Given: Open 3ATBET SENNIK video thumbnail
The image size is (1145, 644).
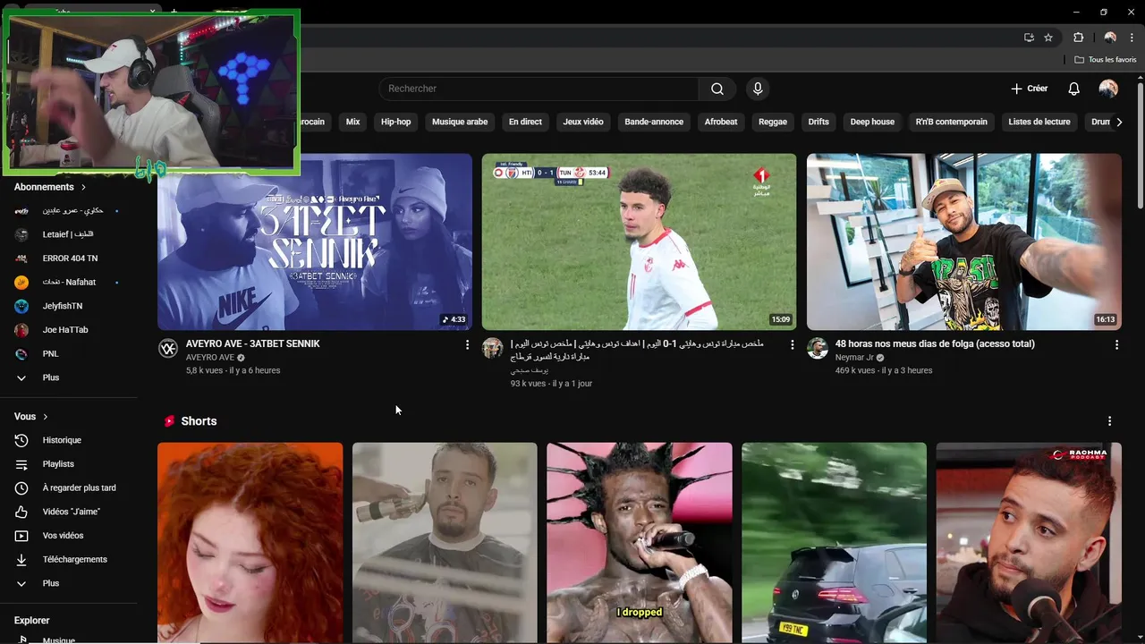Looking at the screenshot, I should tap(315, 241).
